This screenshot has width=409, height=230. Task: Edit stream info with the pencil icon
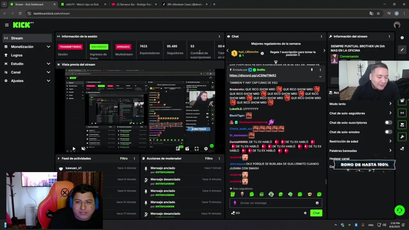(x=402, y=50)
